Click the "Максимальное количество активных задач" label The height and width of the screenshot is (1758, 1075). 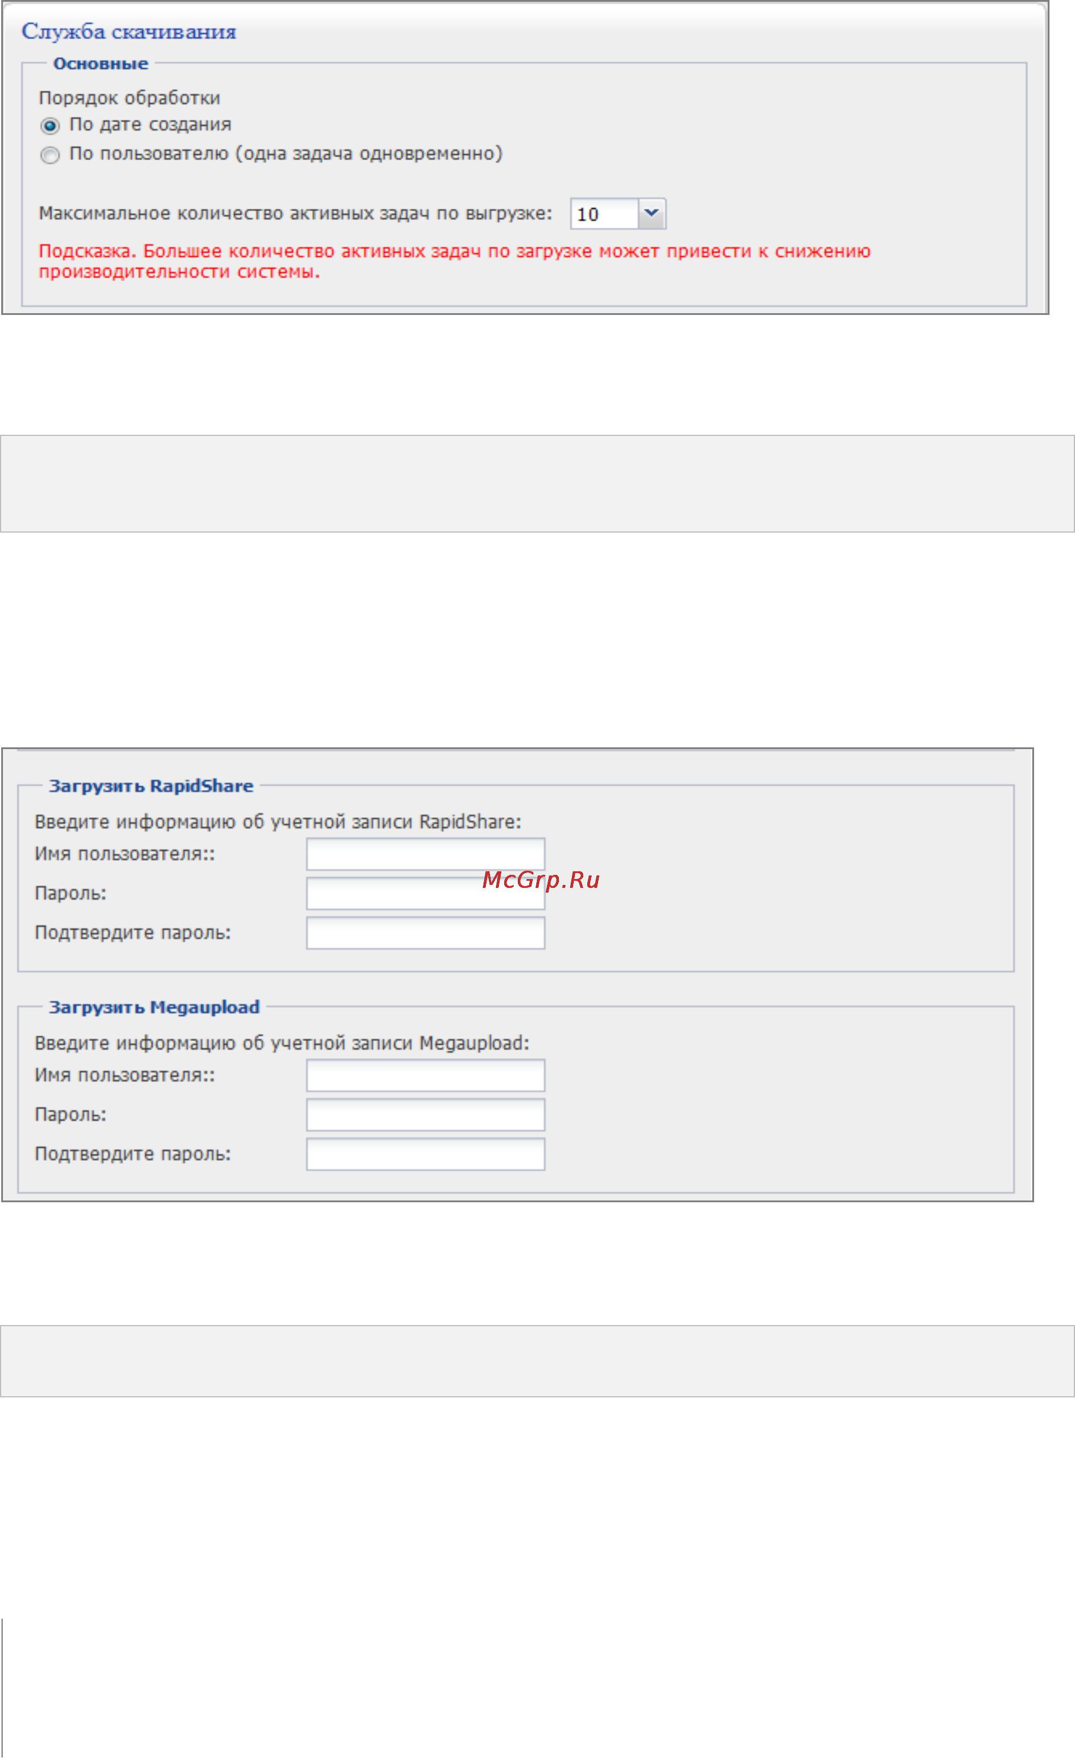pos(295,214)
